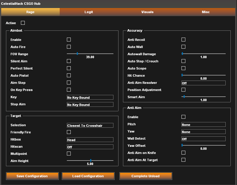
Task: Toggle the Auto Fire checkbox
Action: (69, 47)
